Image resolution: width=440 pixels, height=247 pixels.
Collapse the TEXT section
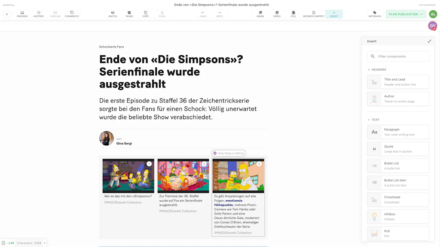click(374, 120)
